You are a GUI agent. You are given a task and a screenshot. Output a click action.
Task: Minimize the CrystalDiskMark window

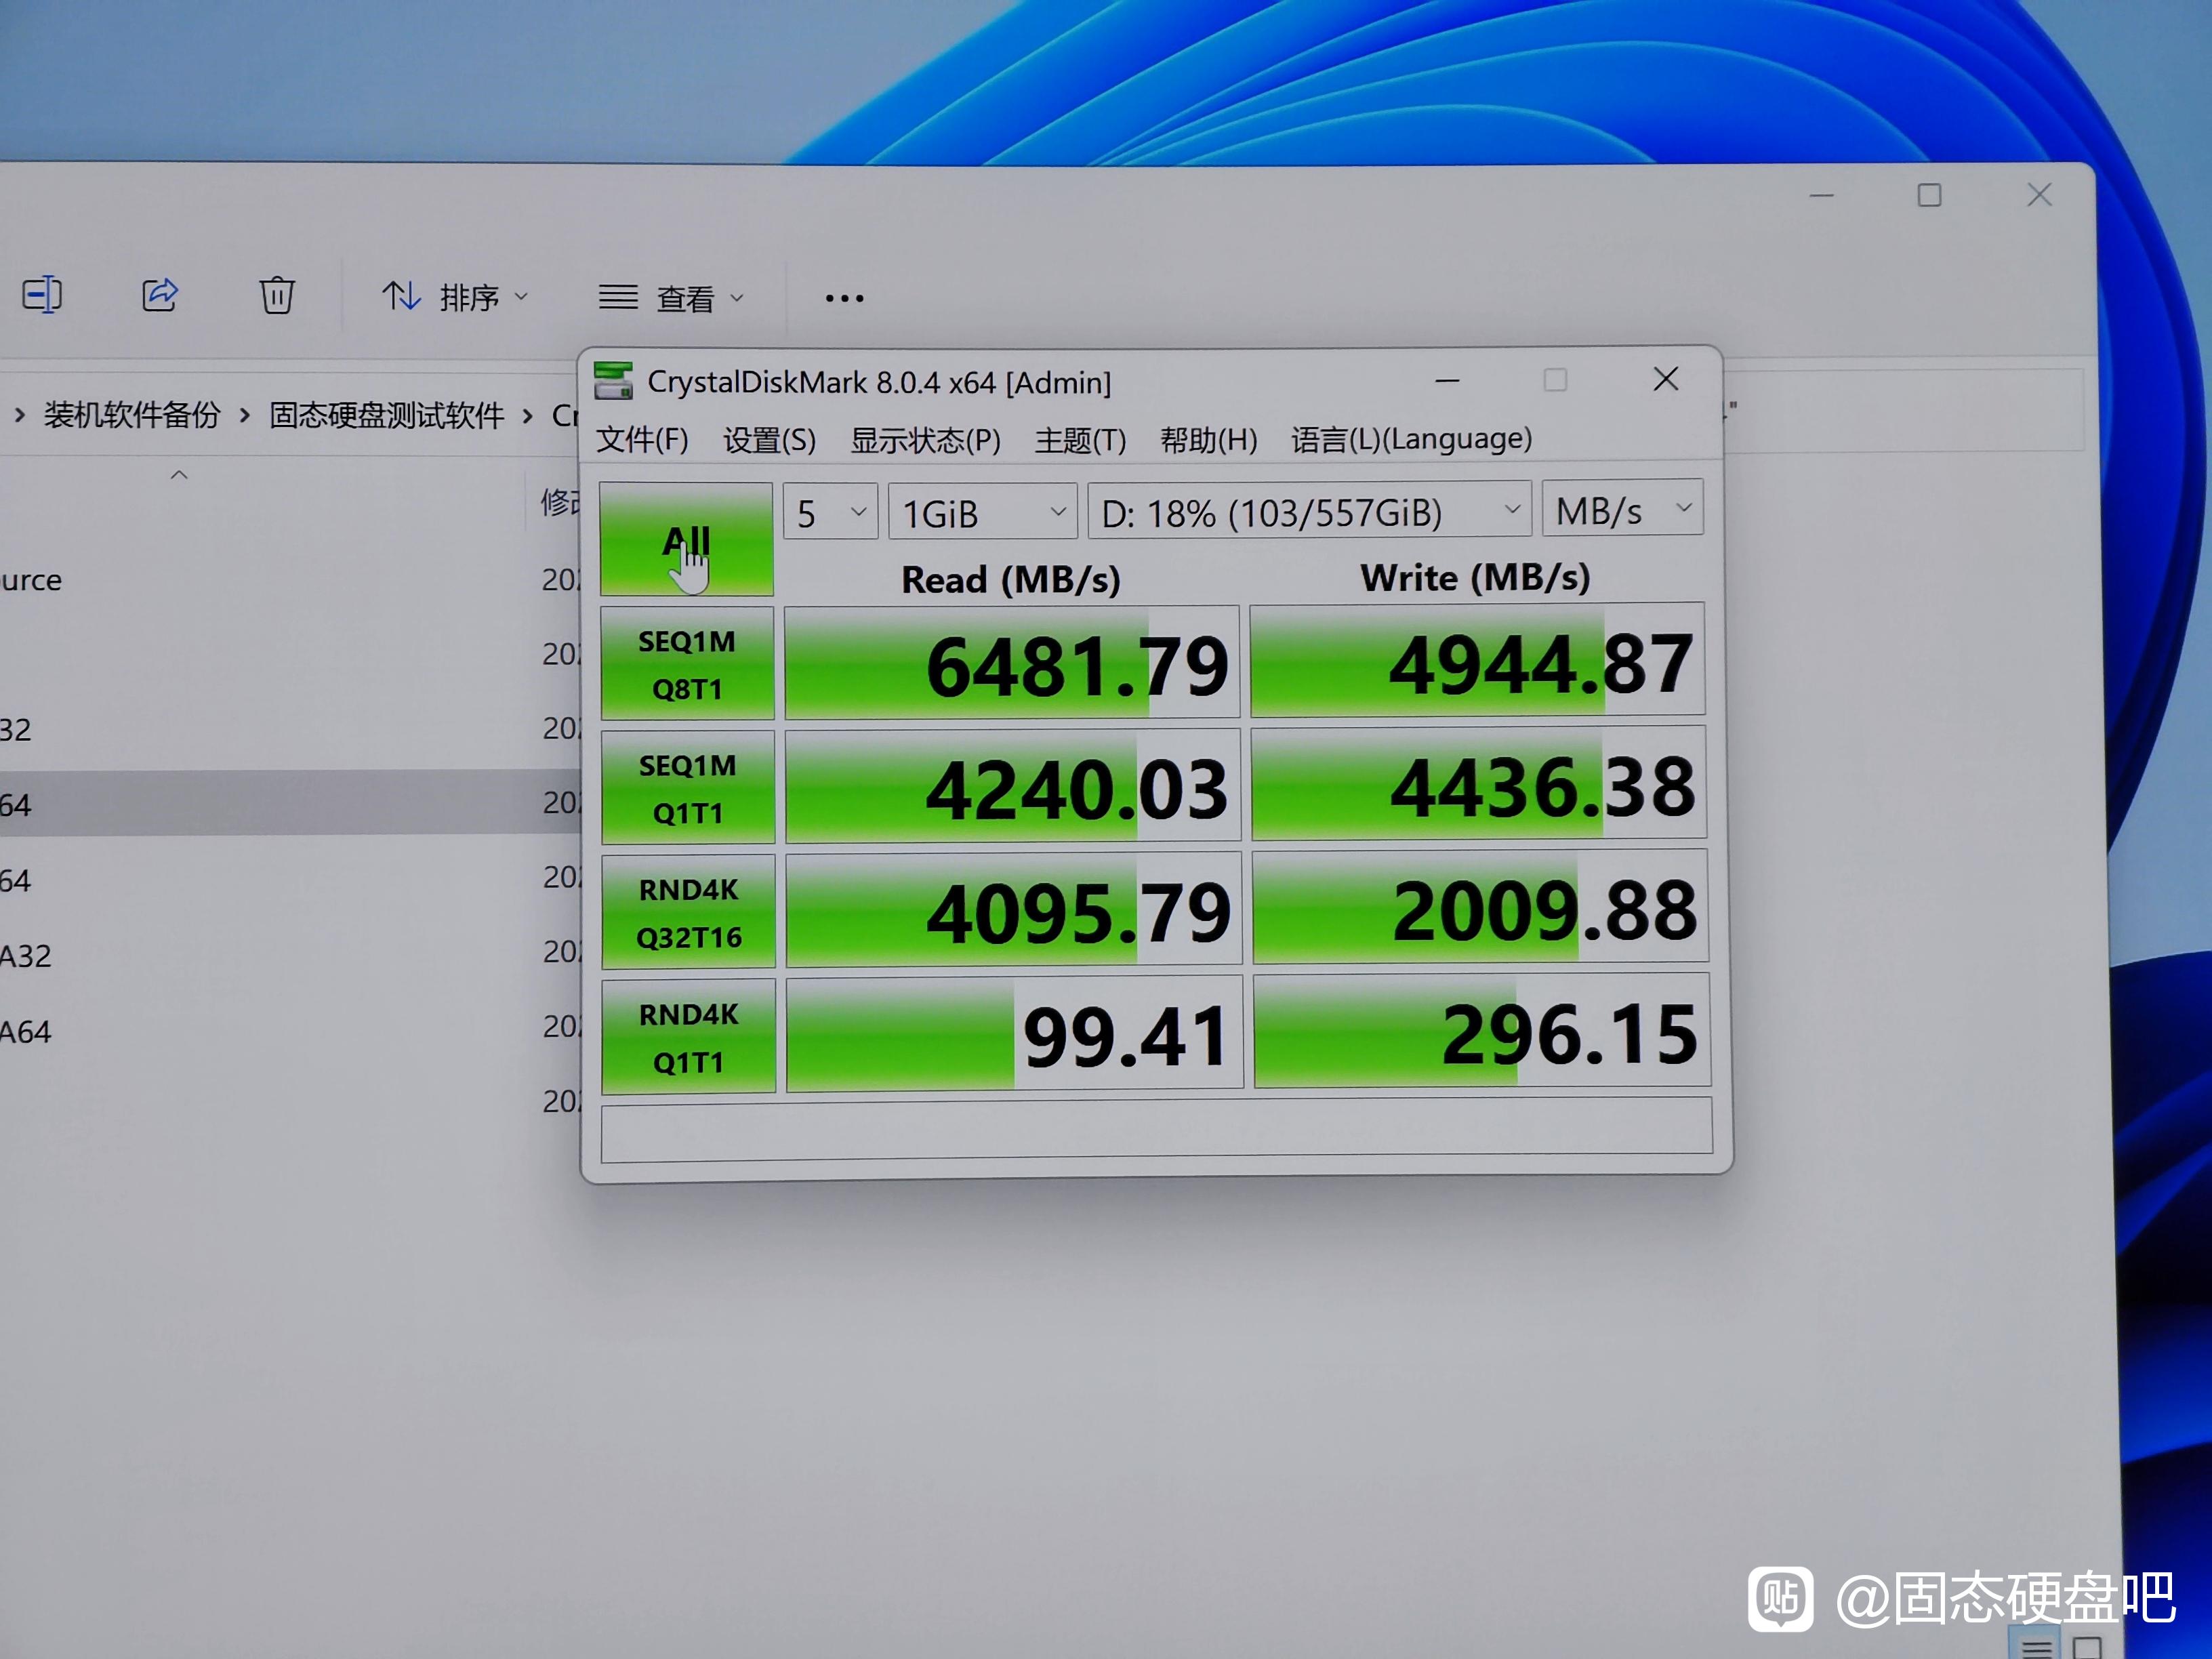click(1447, 380)
